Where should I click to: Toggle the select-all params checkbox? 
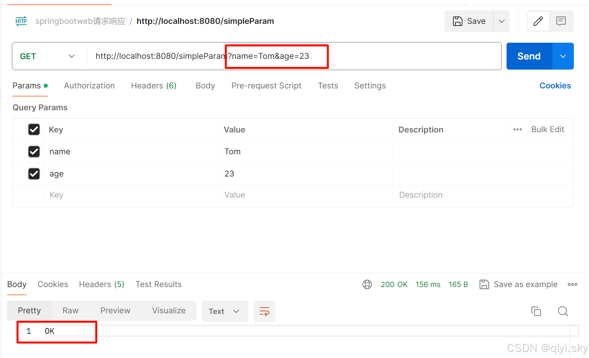coord(34,129)
